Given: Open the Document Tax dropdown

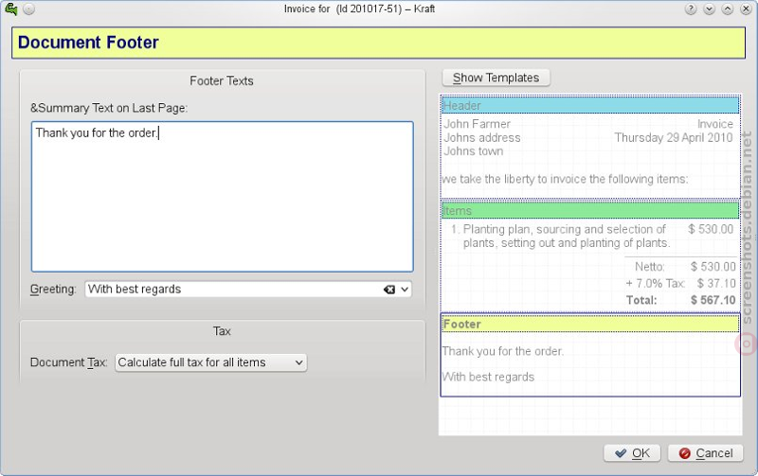Looking at the screenshot, I should [210, 362].
